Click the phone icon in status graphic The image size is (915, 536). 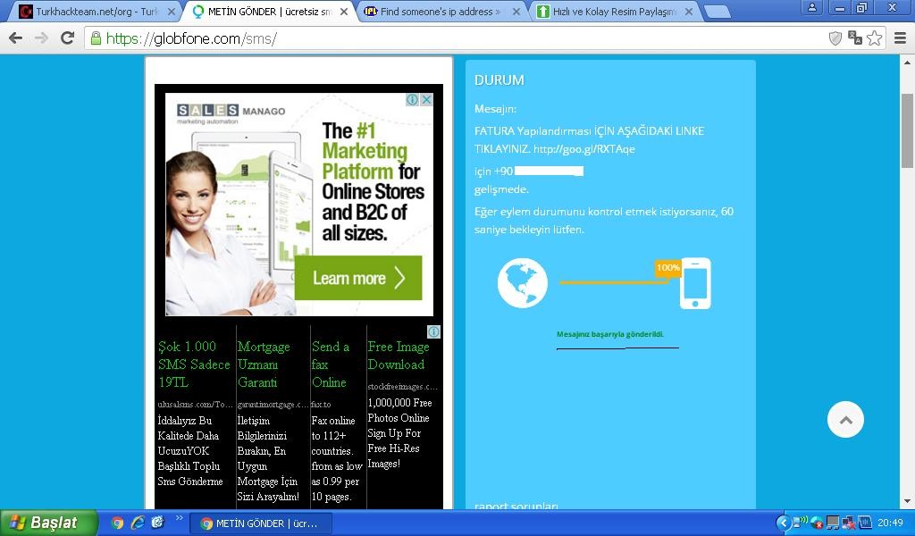pos(695,283)
